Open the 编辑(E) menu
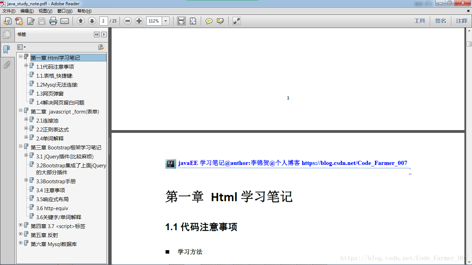This screenshot has width=472, height=265. coord(27,11)
